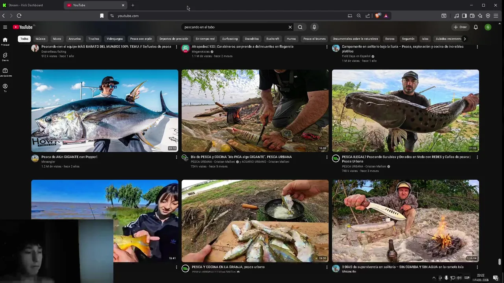Open options for 3 DÍAS de supervivencia video

coord(477,267)
